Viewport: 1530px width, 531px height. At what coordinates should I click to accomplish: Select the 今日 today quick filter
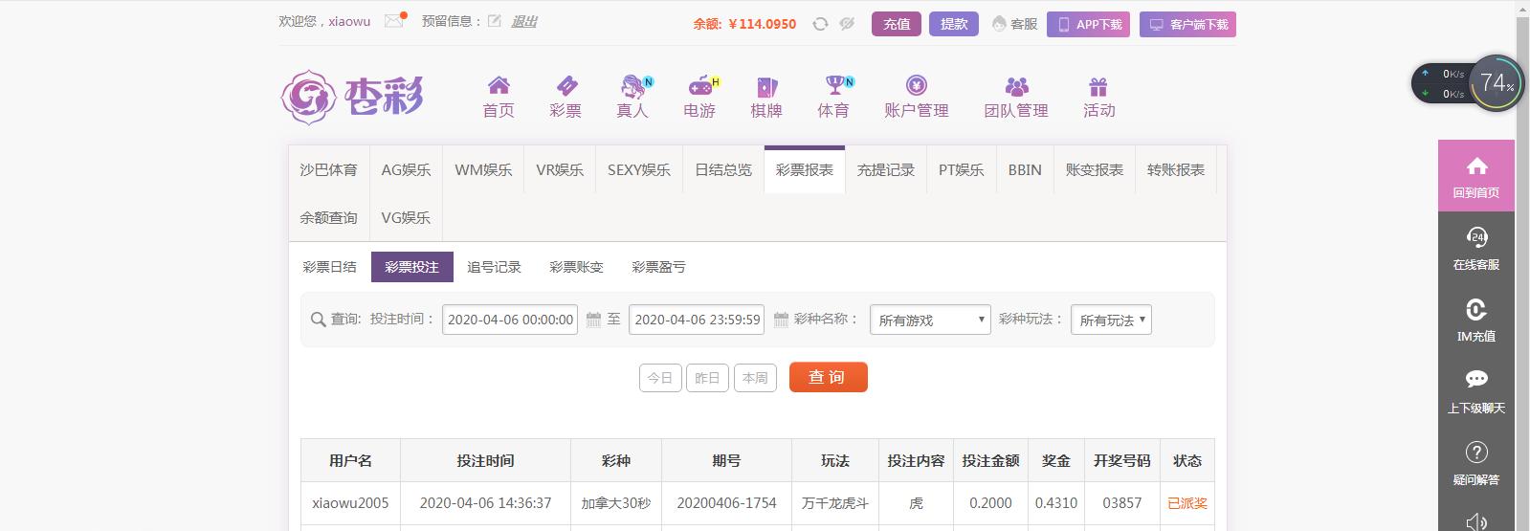click(x=660, y=378)
